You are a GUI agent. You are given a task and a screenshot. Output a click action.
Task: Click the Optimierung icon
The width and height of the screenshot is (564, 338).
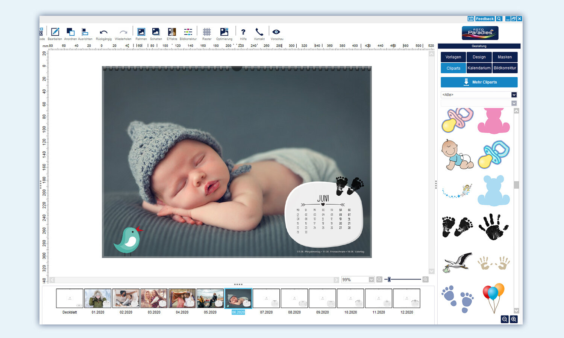point(224,32)
